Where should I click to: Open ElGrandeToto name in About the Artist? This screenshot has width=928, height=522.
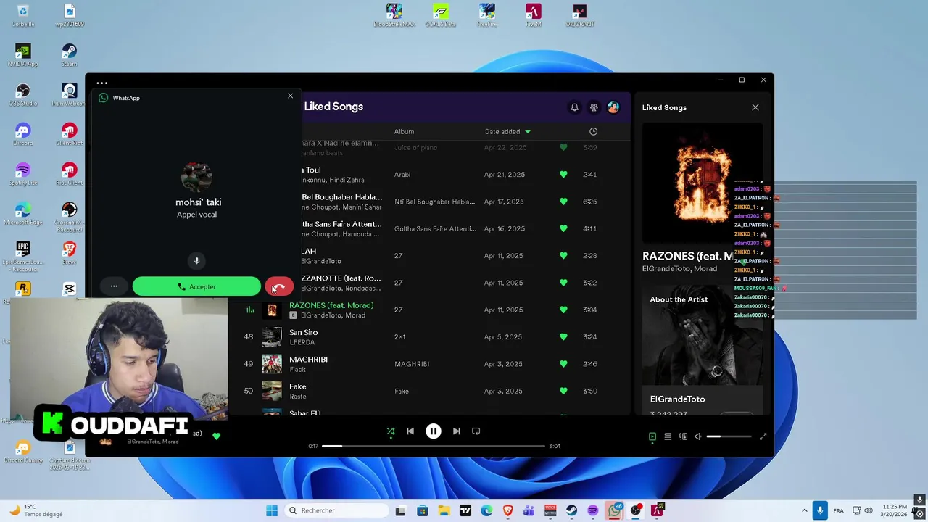click(x=677, y=399)
